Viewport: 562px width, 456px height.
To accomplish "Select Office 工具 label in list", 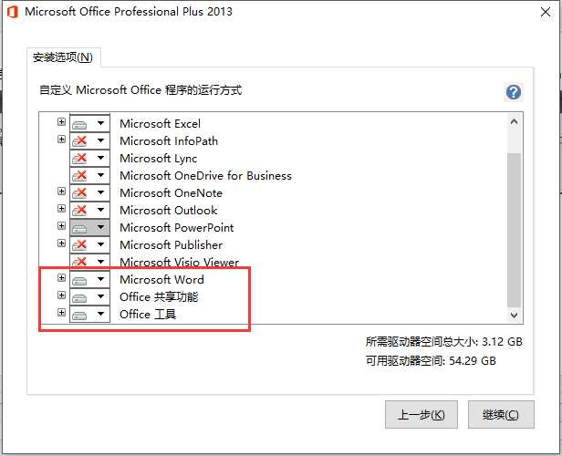I will (x=148, y=315).
